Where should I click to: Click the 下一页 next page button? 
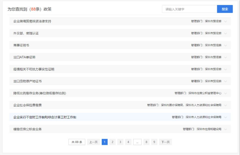(x=165, y=142)
